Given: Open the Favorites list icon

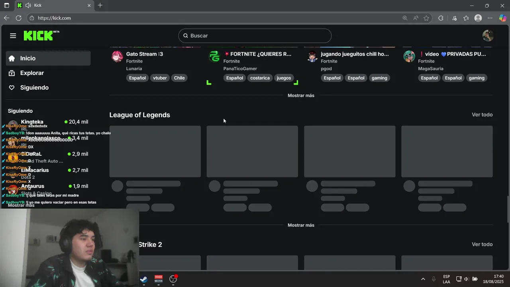Looking at the screenshot, I should click(x=466, y=18).
